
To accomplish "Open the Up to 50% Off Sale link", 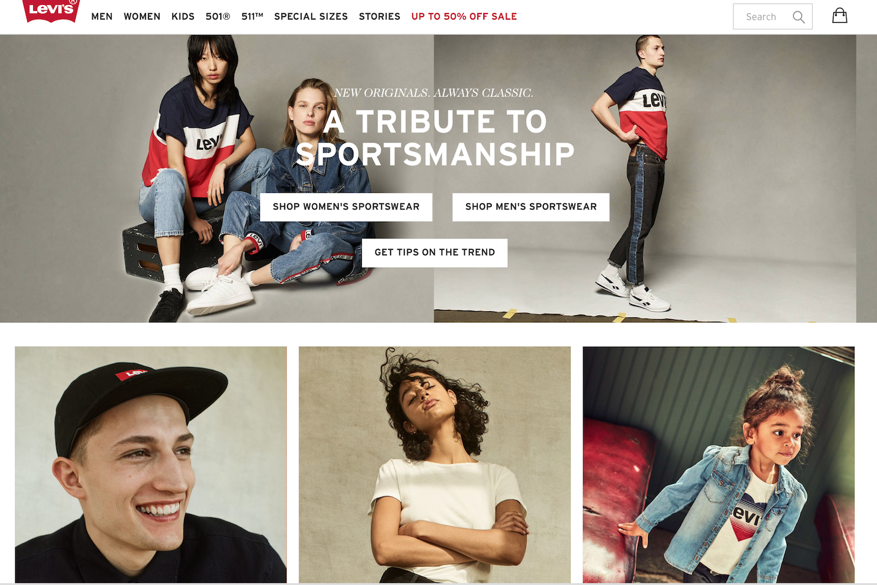I will [x=464, y=17].
